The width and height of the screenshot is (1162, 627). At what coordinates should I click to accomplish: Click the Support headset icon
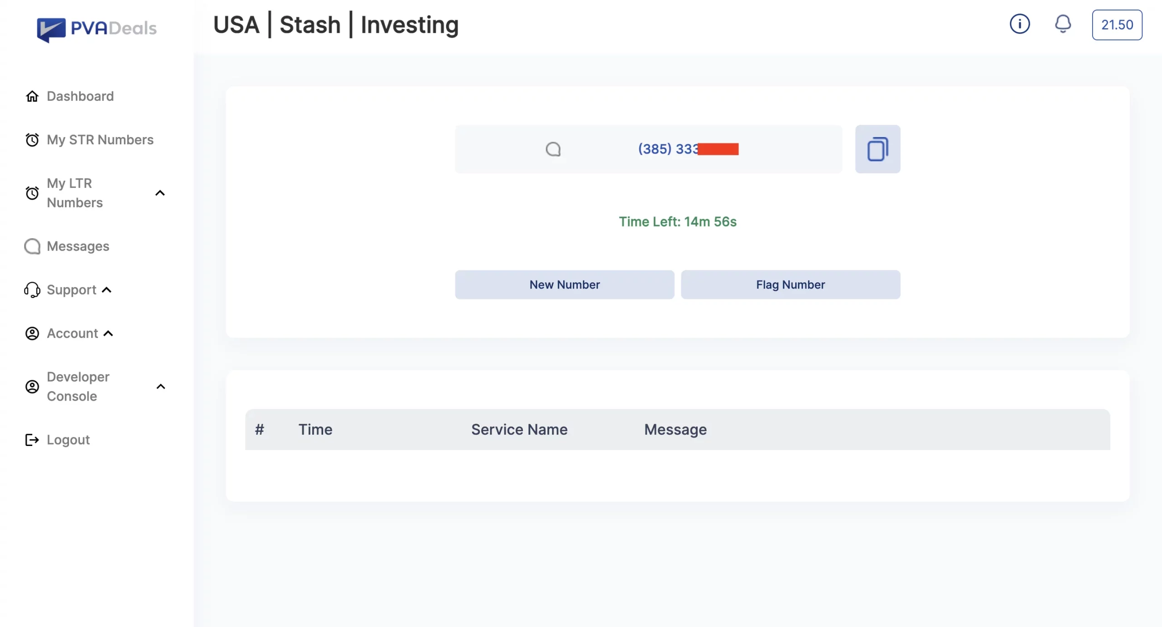(32, 290)
